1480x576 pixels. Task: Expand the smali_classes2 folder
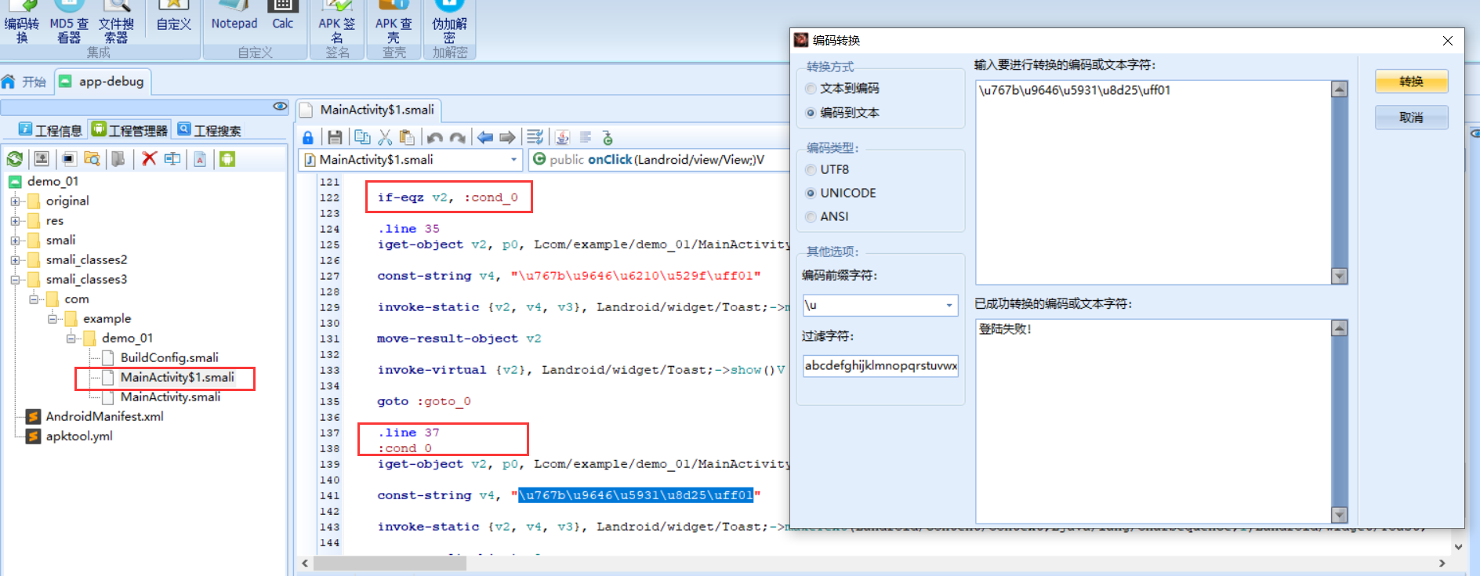click(x=15, y=260)
